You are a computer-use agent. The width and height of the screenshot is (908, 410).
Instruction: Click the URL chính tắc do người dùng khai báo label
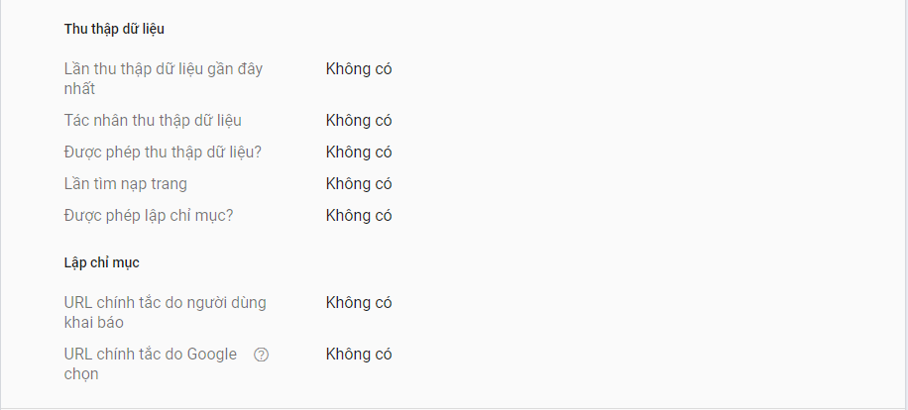coord(165,312)
